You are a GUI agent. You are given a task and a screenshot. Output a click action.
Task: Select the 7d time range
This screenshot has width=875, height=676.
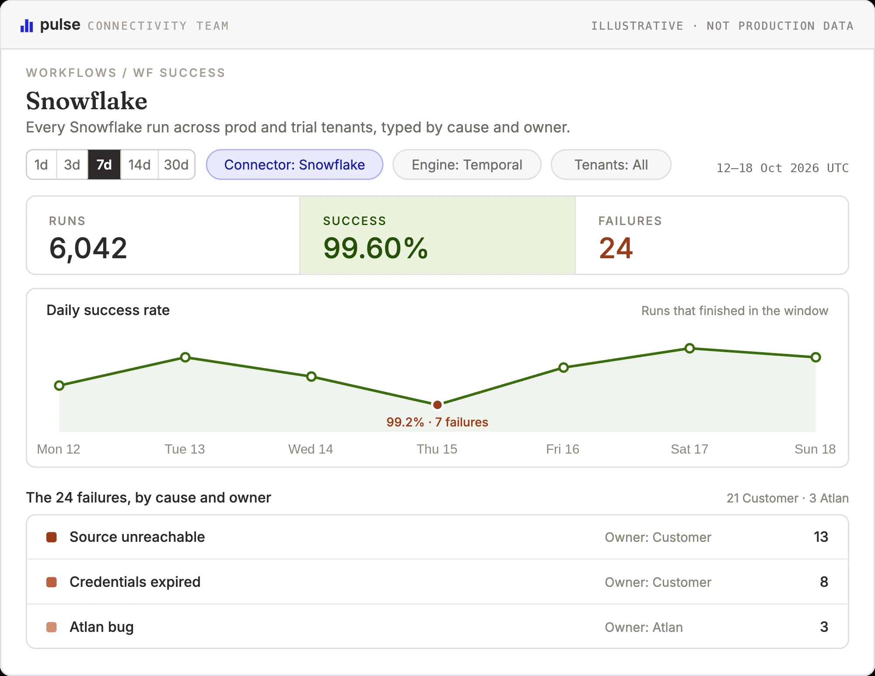click(104, 165)
